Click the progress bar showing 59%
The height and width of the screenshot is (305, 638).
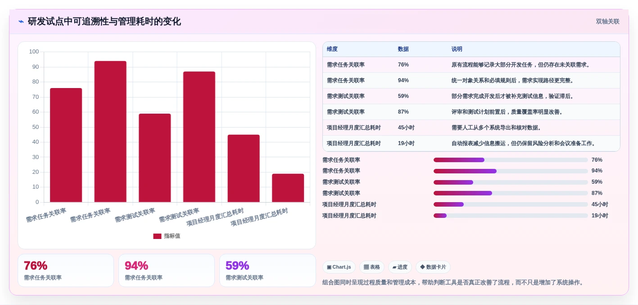pyautogui.click(x=511, y=182)
